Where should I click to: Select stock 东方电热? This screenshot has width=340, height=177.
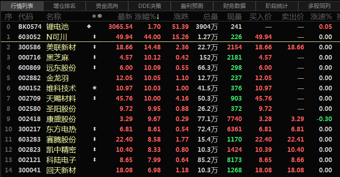point(61,129)
